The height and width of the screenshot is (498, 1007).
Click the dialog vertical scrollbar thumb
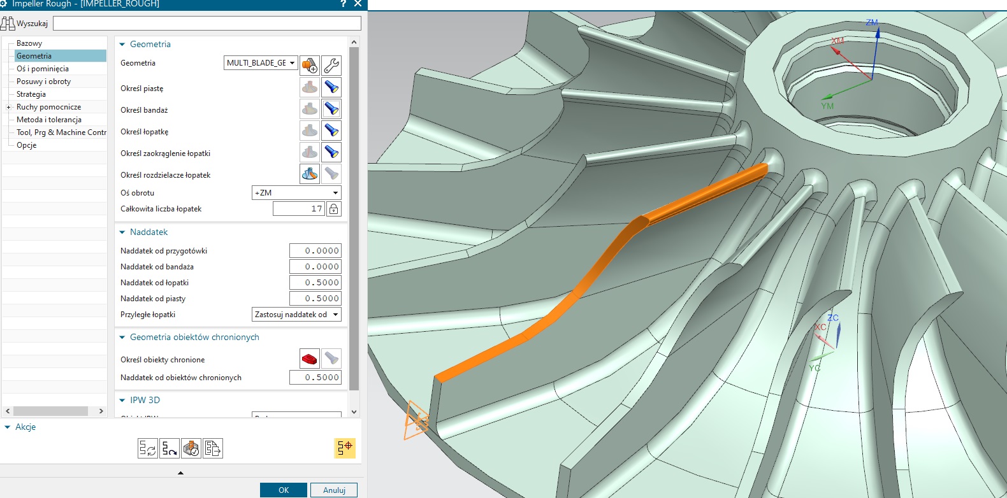tap(354, 219)
